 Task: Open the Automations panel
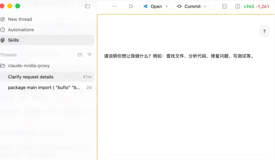click(x=21, y=30)
